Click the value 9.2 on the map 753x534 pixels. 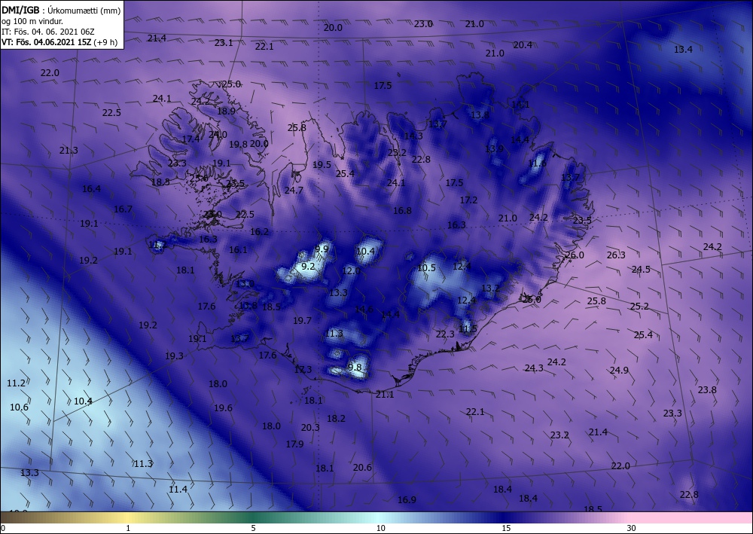308,266
